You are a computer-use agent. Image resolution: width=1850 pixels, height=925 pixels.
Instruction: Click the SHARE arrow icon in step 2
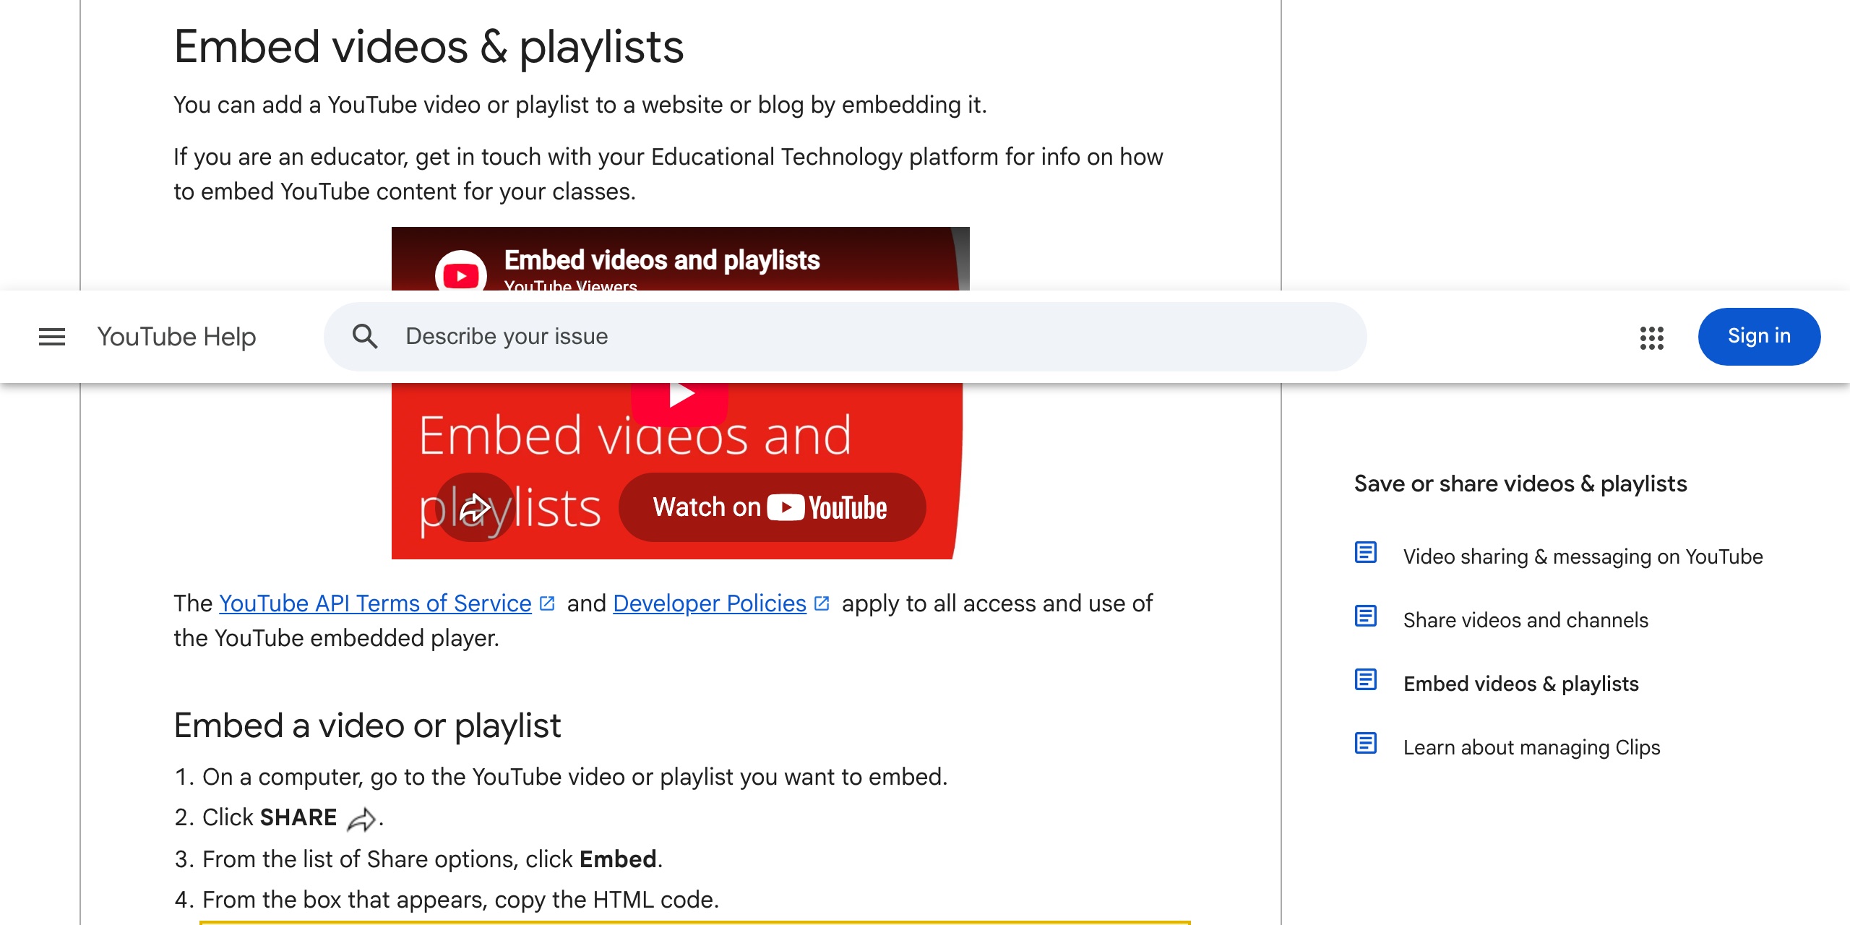(361, 819)
